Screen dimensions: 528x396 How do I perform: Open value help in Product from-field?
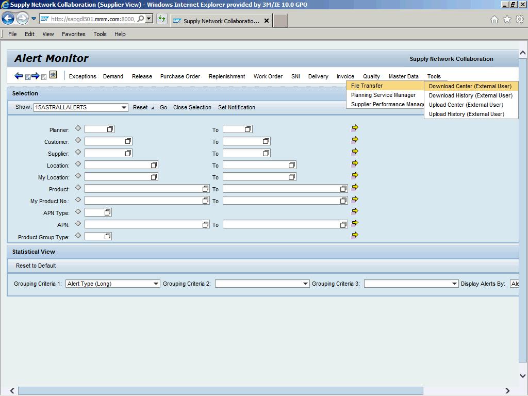(205, 189)
